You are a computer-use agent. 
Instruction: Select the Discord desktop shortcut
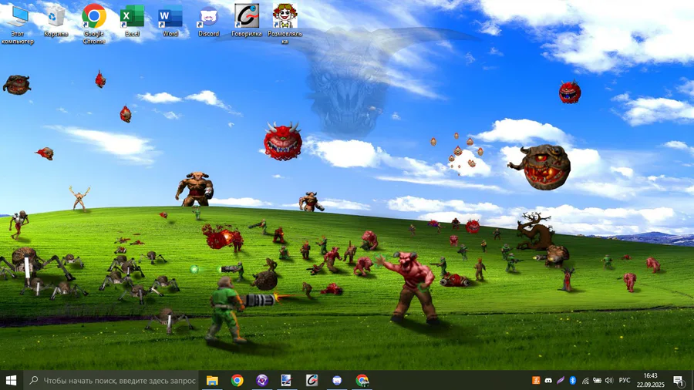coord(208,21)
